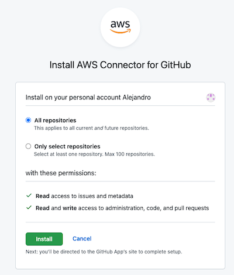Screen dimensions: 234x275
Task: Click the All repositories bold label
Action: pyautogui.click(x=55, y=121)
